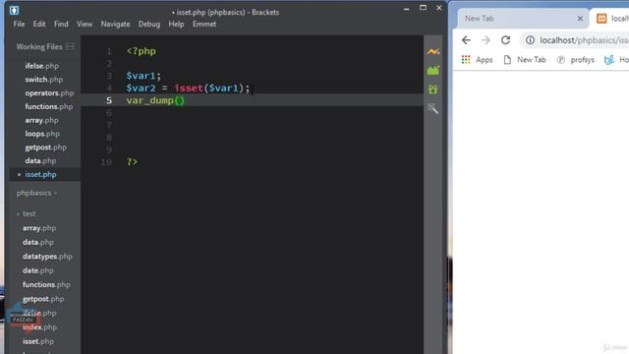Click the Working Files header
The height and width of the screenshot is (354, 629).
pyautogui.click(x=39, y=46)
